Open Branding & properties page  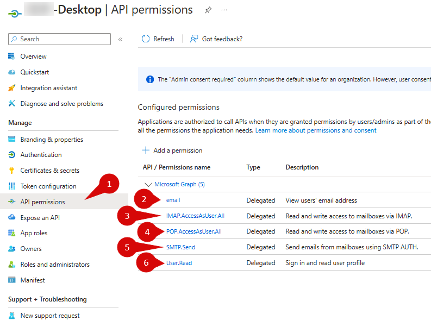tap(52, 140)
